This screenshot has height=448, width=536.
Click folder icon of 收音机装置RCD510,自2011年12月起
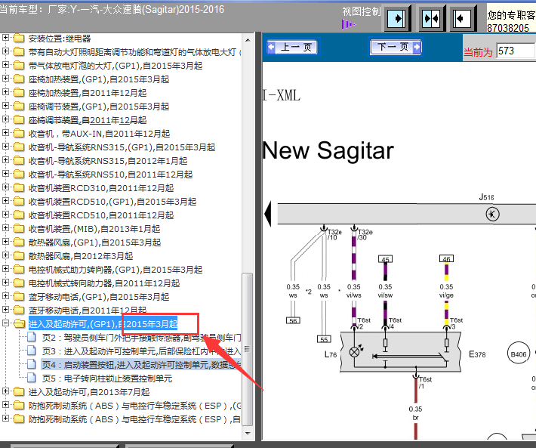(19, 215)
